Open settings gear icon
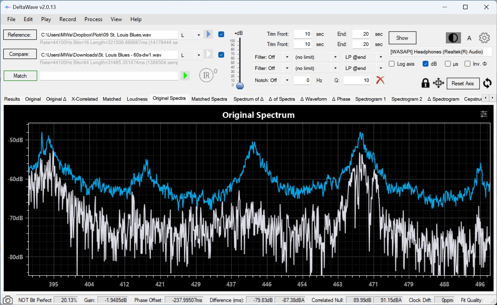 [484, 38]
